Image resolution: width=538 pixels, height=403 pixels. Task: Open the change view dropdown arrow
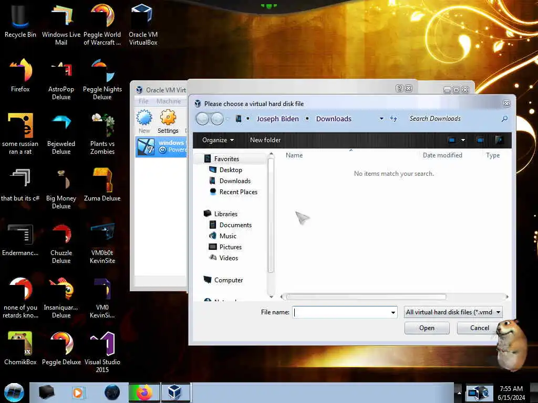click(x=463, y=140)
